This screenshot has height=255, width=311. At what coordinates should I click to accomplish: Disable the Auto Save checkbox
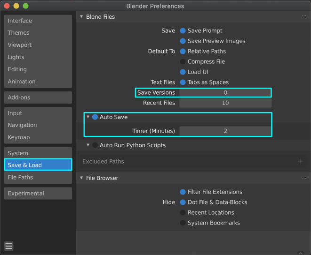tap(95, 117)
